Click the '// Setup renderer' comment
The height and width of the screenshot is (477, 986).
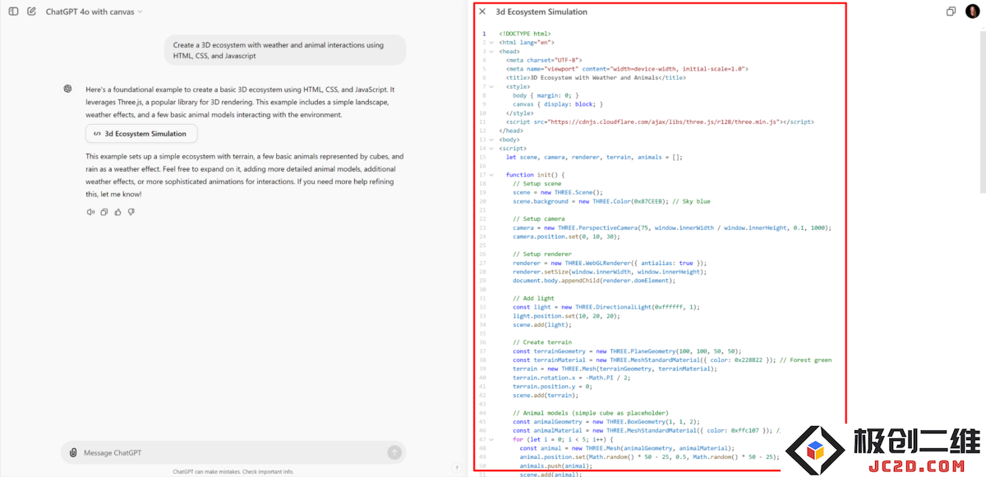(542, 255)
